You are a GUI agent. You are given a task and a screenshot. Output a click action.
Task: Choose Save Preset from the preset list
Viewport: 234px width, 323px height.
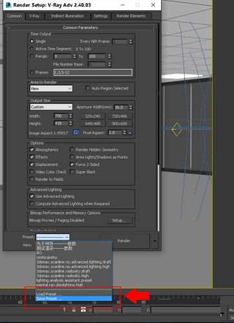(x=74, y=298)
